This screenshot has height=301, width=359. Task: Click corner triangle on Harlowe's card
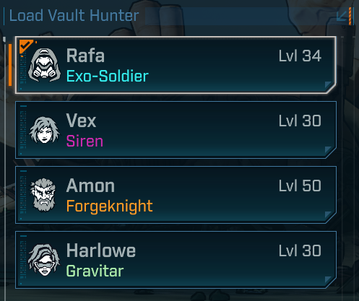click(x=328, y=279)
